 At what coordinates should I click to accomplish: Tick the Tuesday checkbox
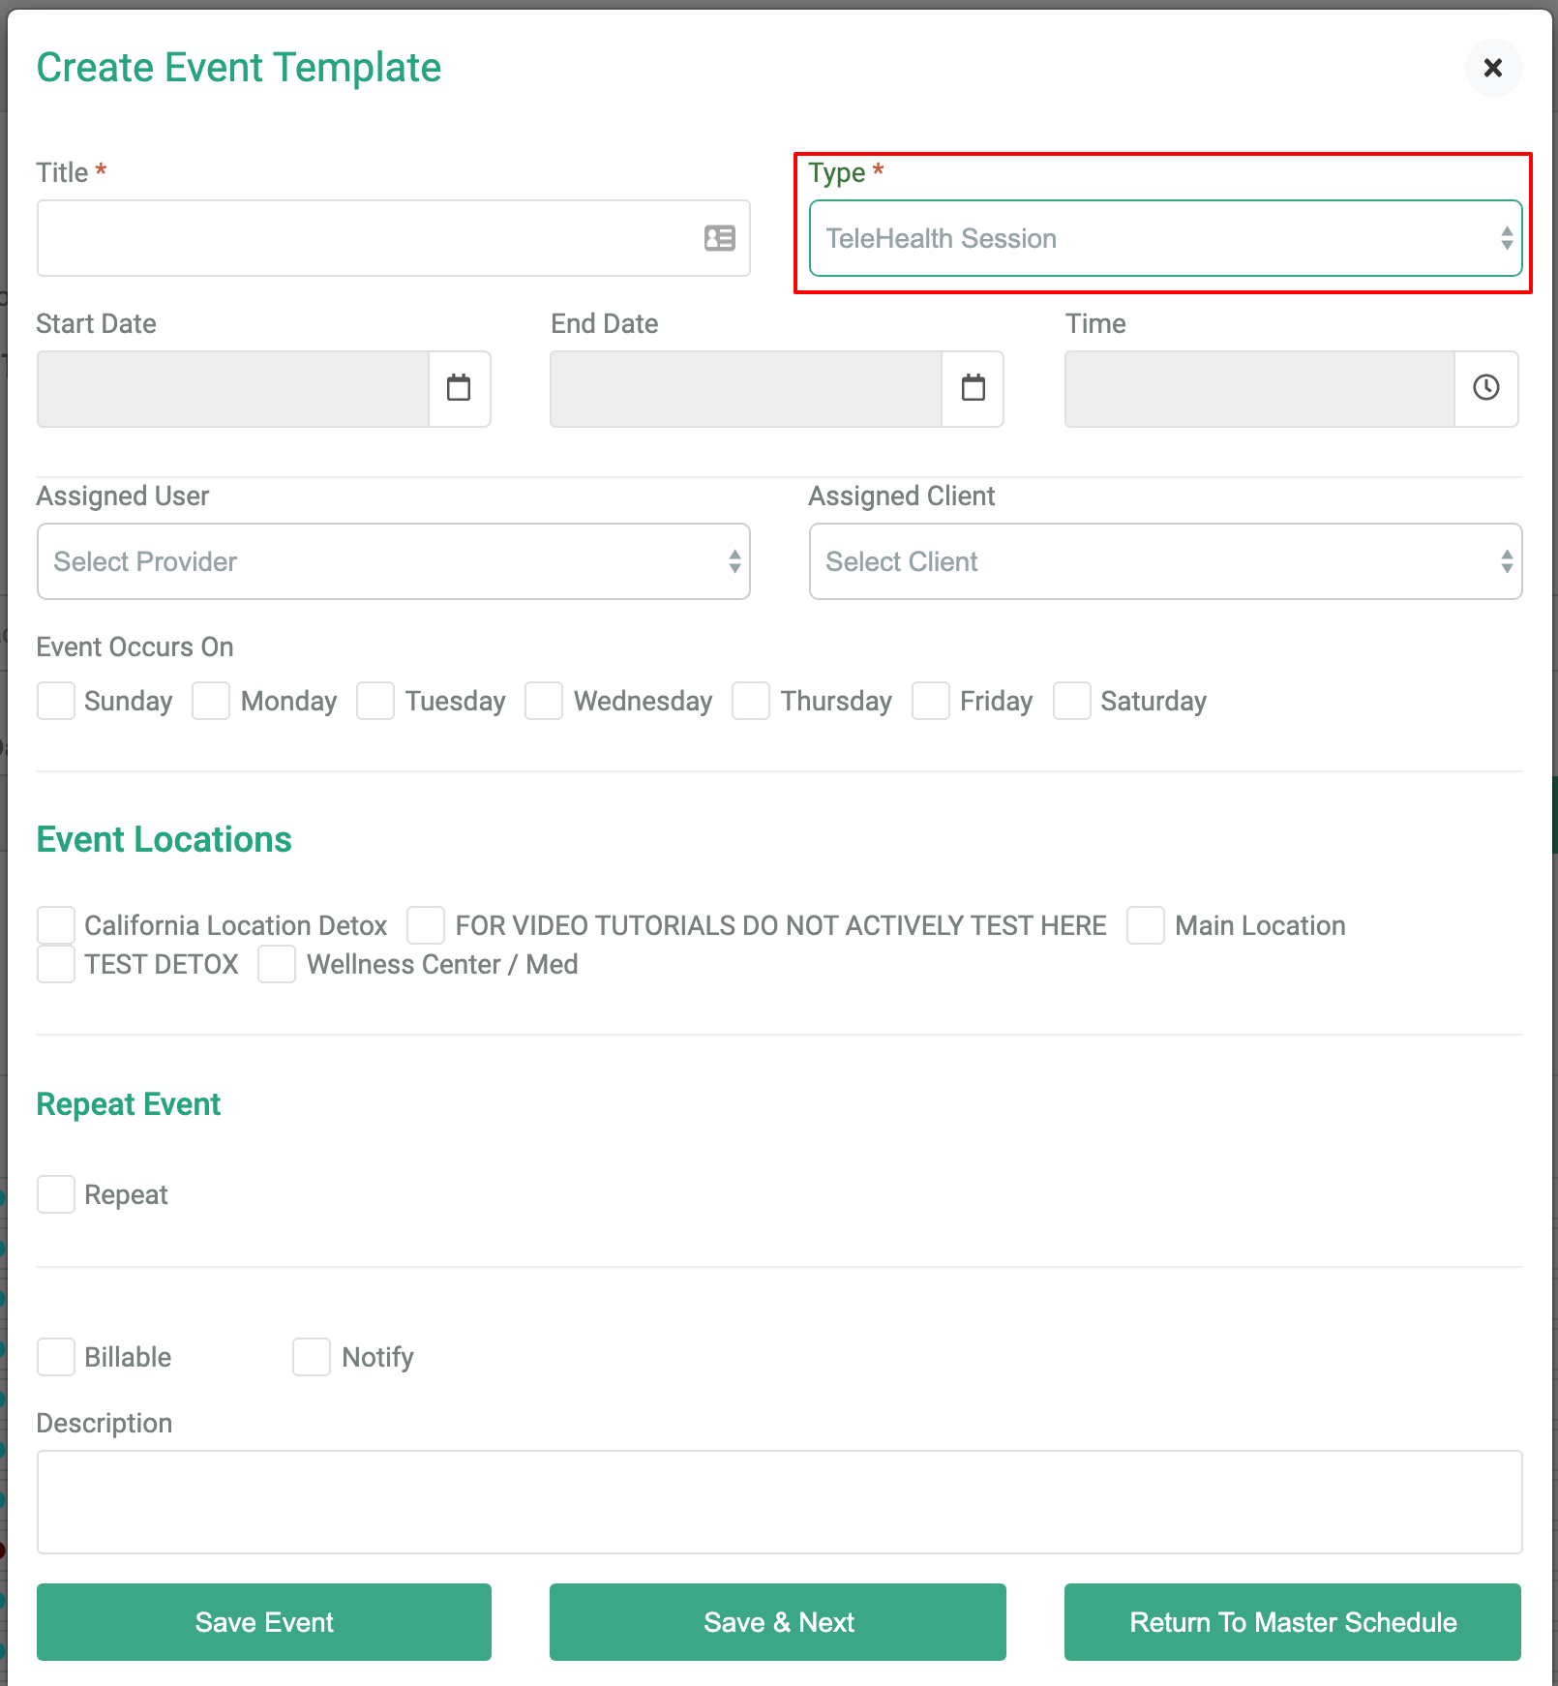(x=375, y=701)
